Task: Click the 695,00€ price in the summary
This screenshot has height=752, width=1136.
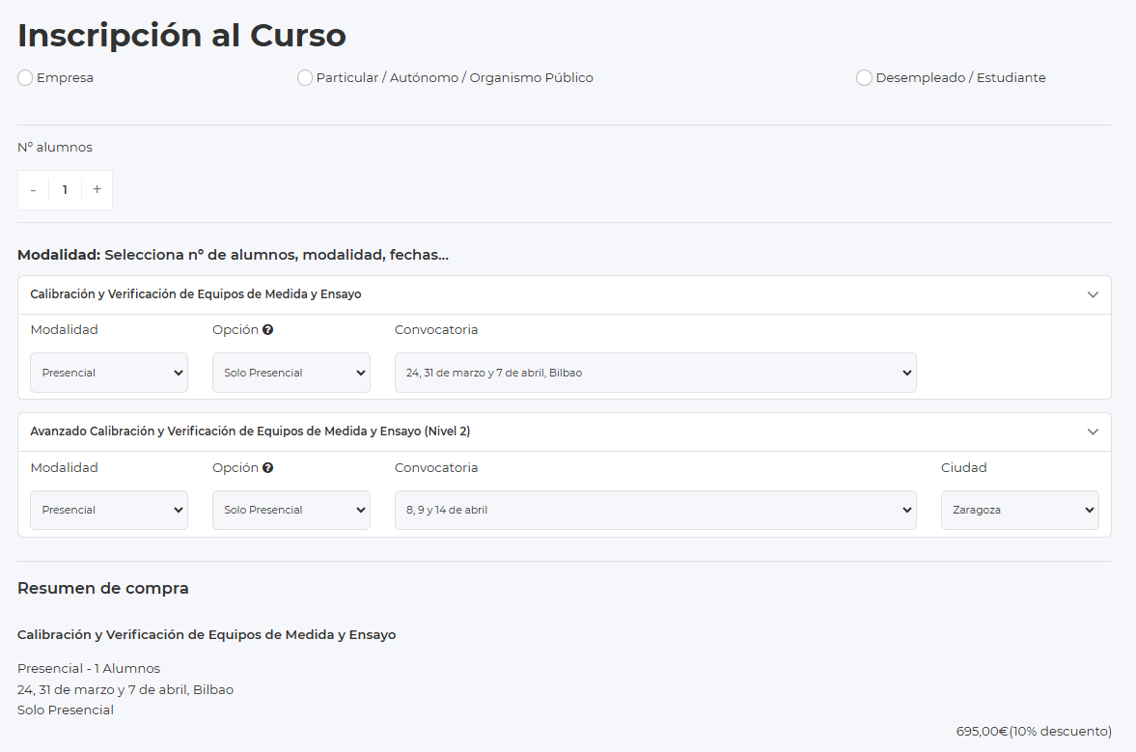Action: click(982, 732)
